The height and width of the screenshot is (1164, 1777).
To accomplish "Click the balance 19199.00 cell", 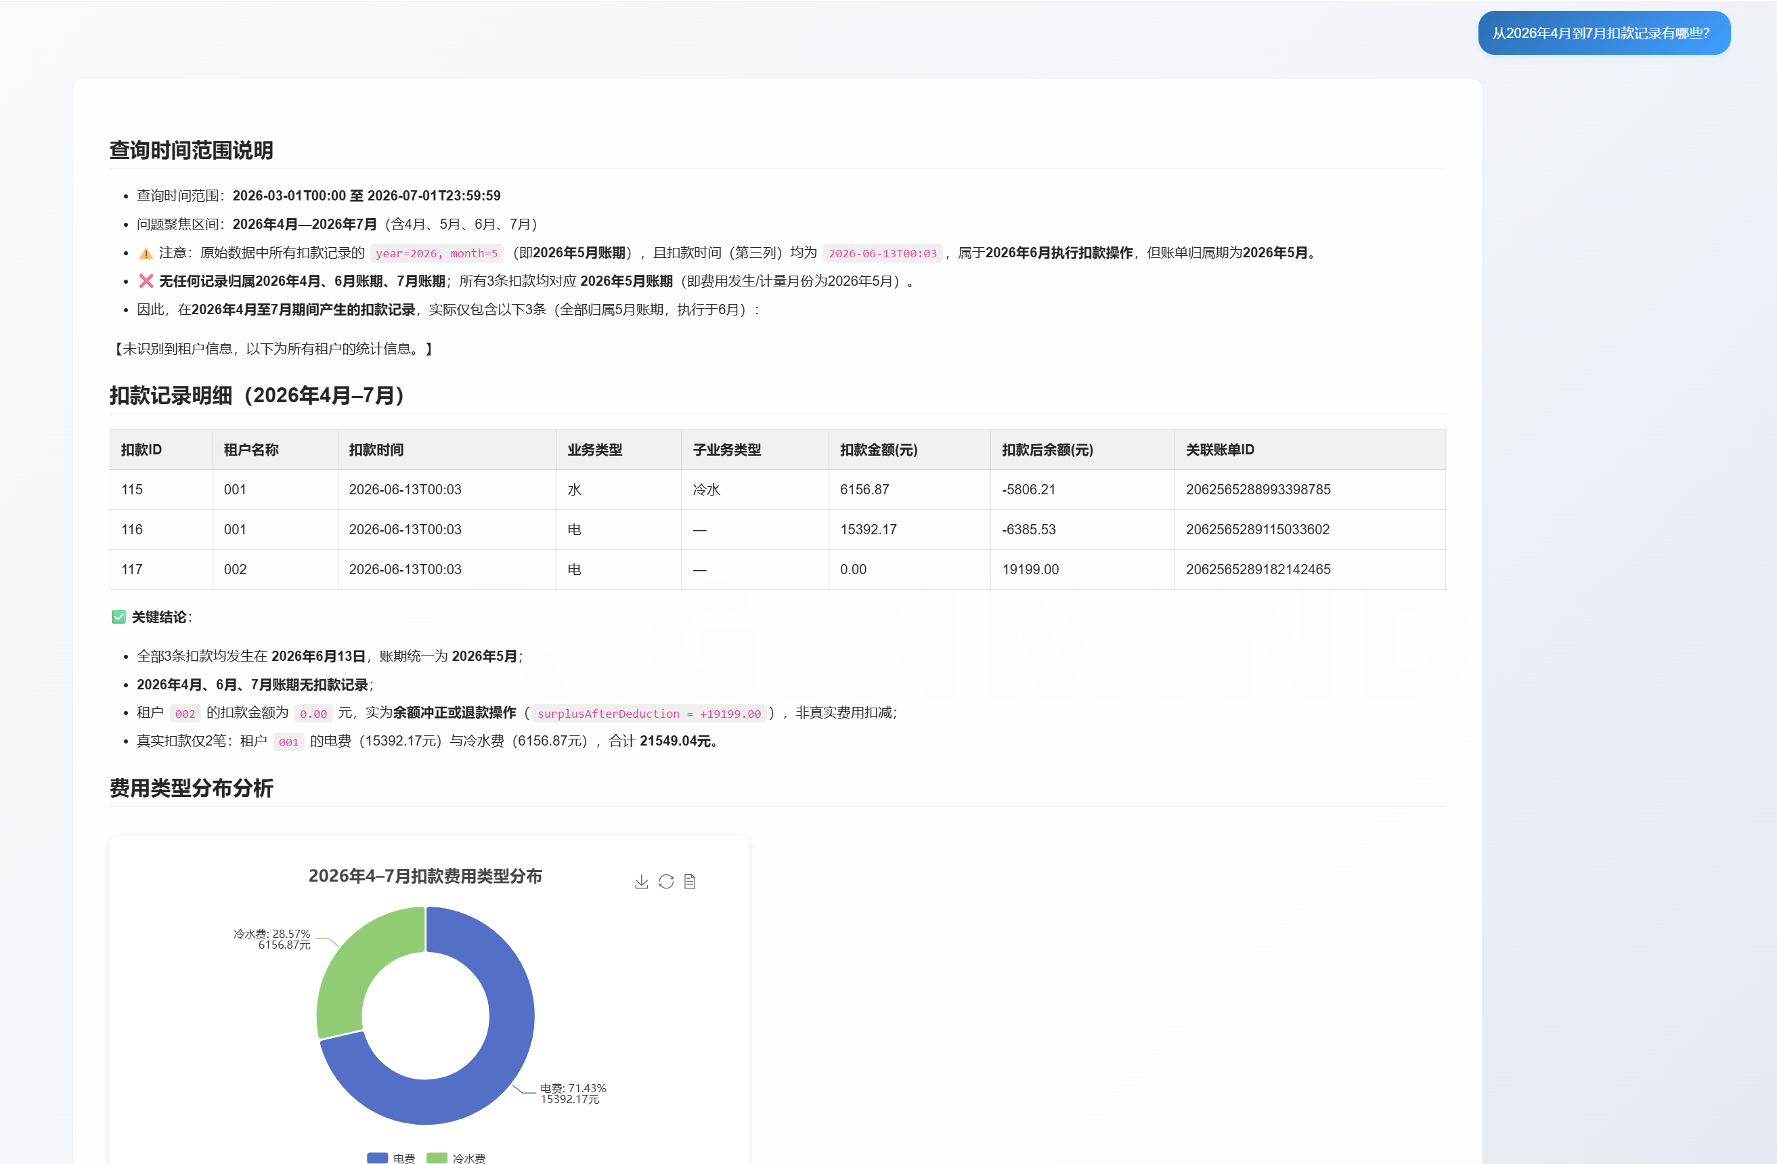I will (x=1082, y=569).
